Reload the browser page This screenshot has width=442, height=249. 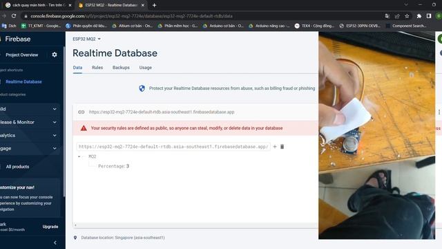point(14,16)
